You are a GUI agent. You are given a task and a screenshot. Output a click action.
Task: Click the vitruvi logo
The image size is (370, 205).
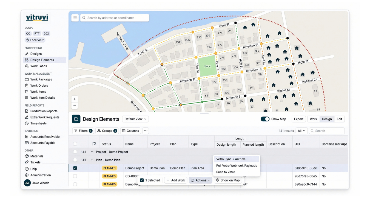(x=37, y=18)
